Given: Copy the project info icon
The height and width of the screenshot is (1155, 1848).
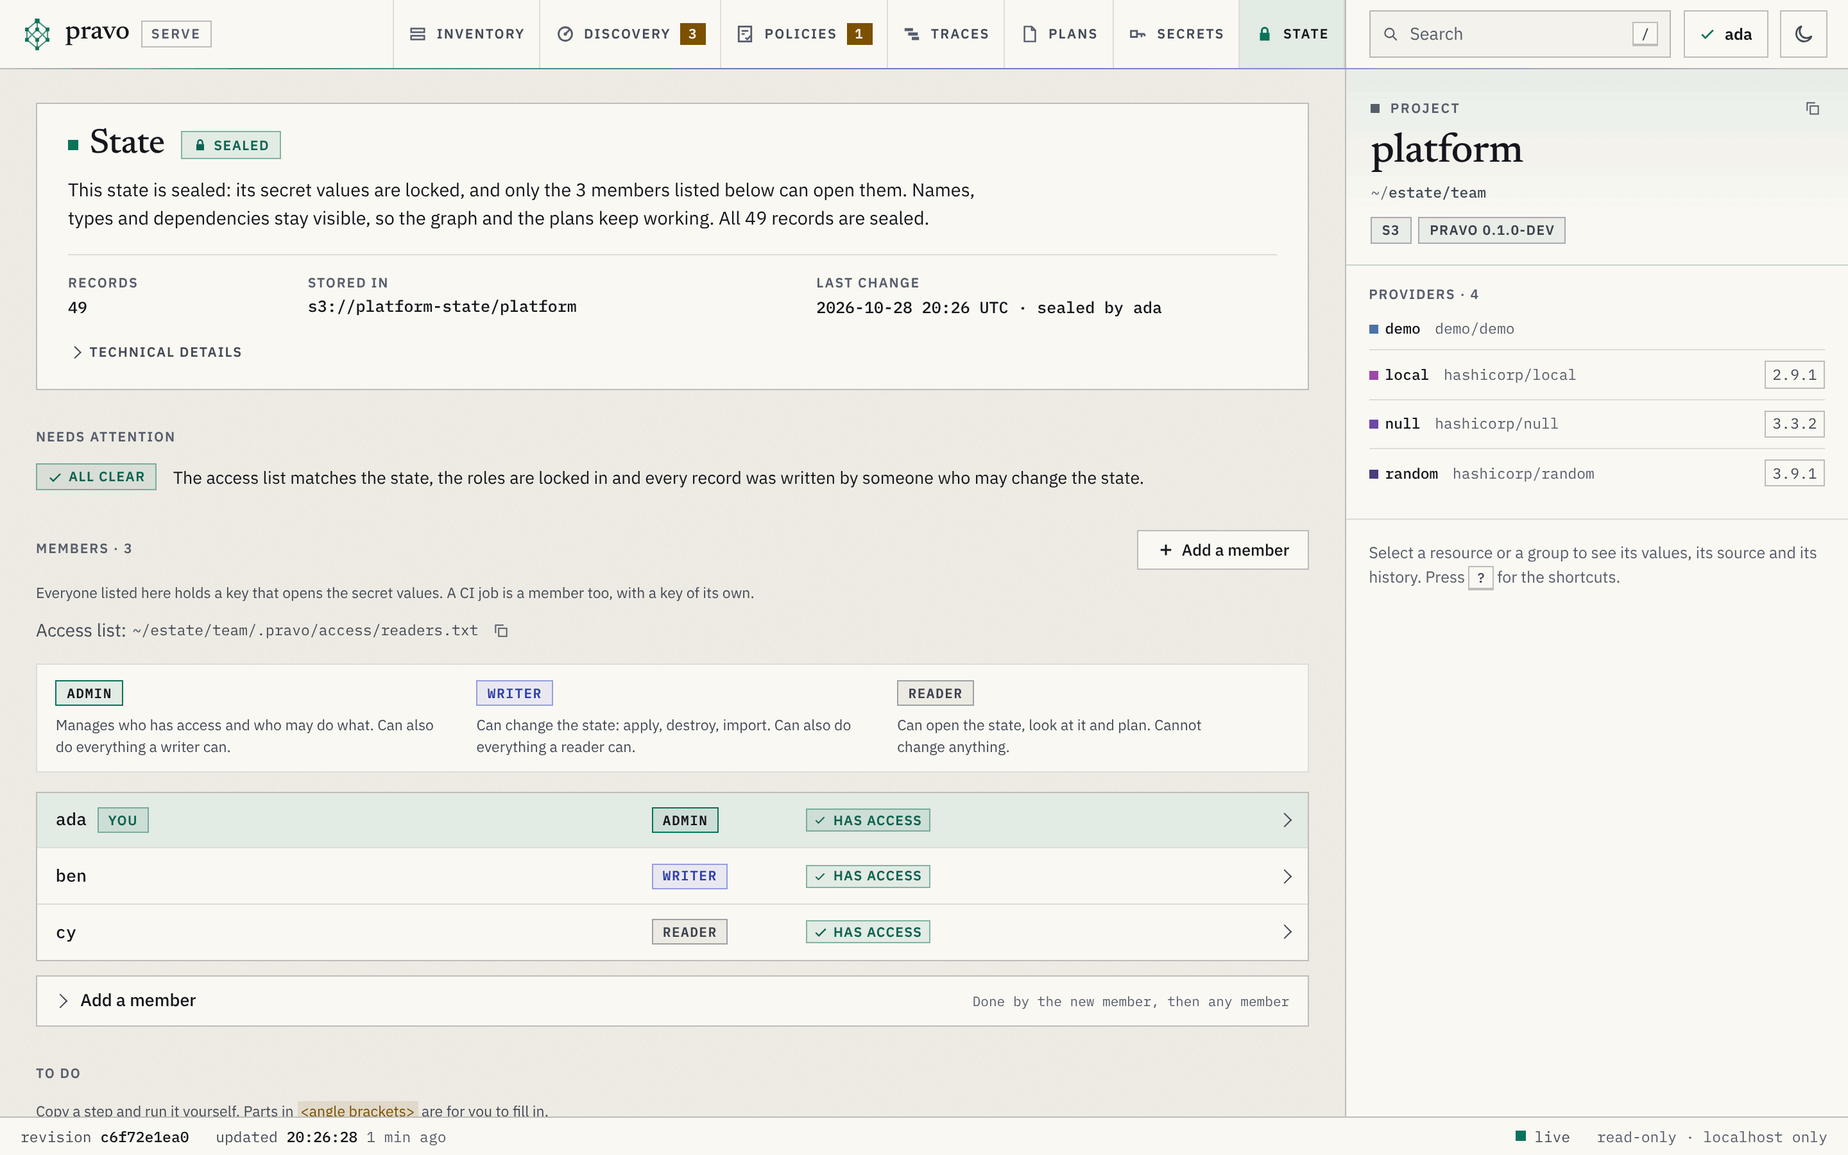Looking at the screenshot, I should 1812,108.
